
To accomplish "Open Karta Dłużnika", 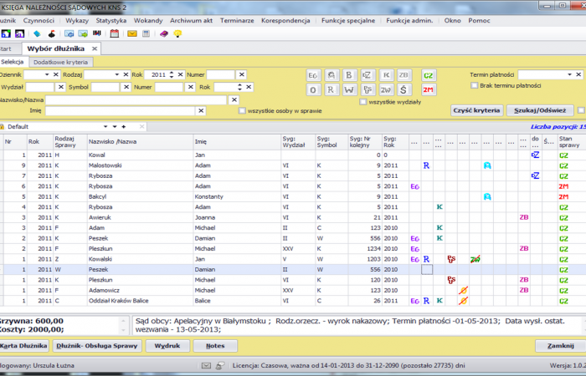I will click(23, 346).
